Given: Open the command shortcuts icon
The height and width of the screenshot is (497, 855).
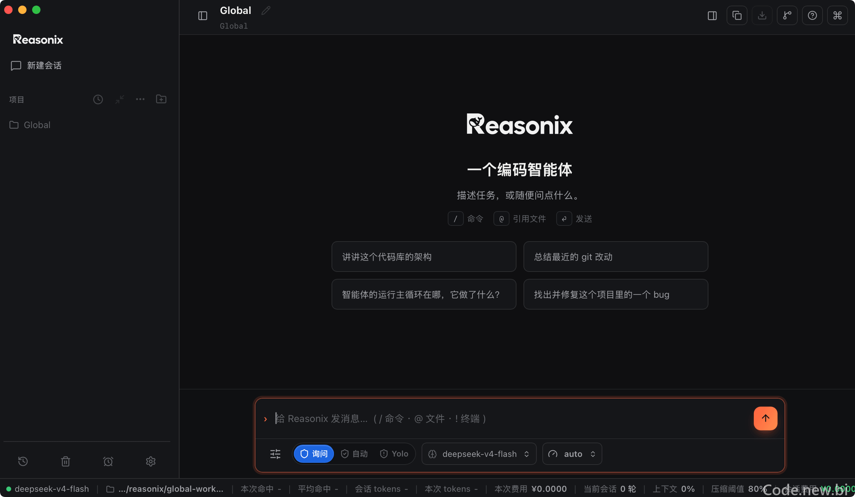Looking at the screenshot, I should pos(838,16).
